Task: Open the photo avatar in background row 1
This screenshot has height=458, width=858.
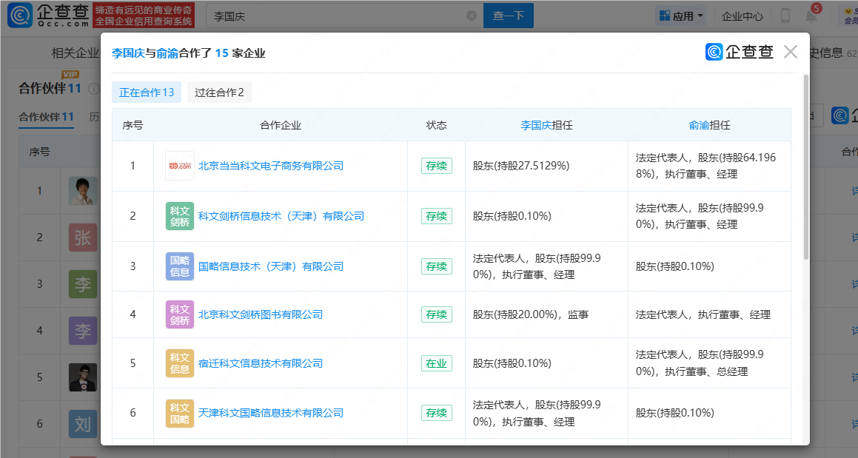Action: point(83,191)
